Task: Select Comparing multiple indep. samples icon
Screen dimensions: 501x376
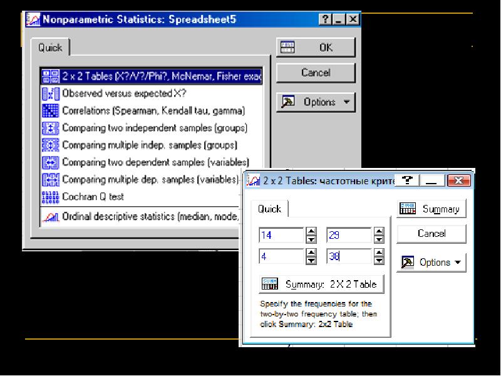Action: pyautogui.click(x=50, y=145)
